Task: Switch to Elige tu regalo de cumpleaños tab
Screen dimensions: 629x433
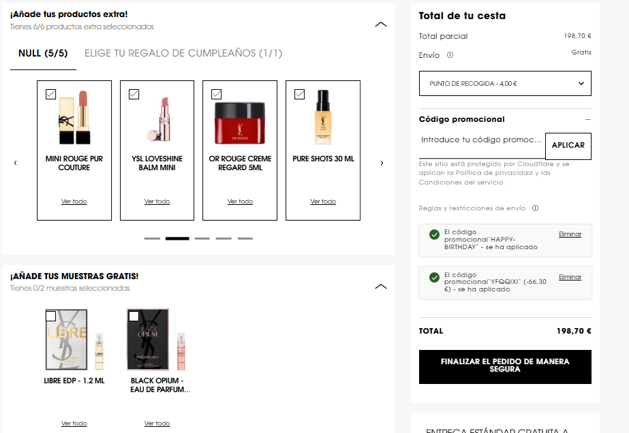Action: pyautogui.click(x=183, y=53)
